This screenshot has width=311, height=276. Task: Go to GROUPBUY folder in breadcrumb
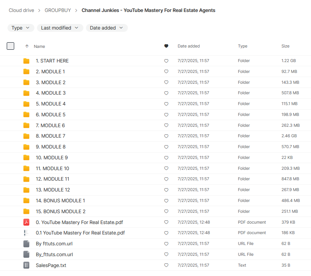click(x=58, y=10)
